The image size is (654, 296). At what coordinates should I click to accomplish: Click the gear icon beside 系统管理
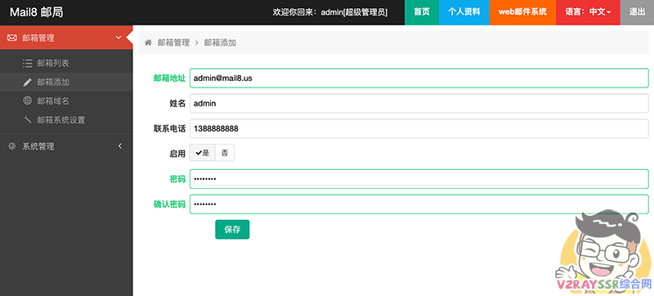click(x=12, y=146)
